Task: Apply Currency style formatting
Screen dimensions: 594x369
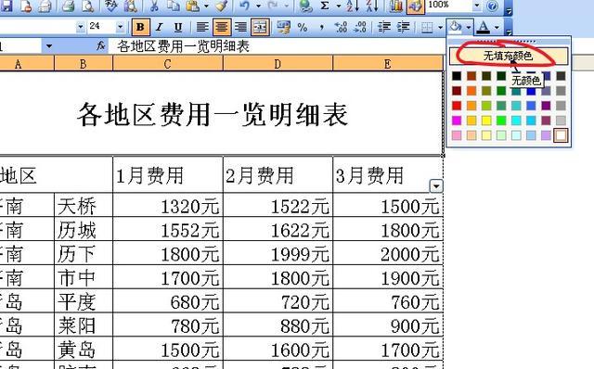Action: (x=282, y=27)
